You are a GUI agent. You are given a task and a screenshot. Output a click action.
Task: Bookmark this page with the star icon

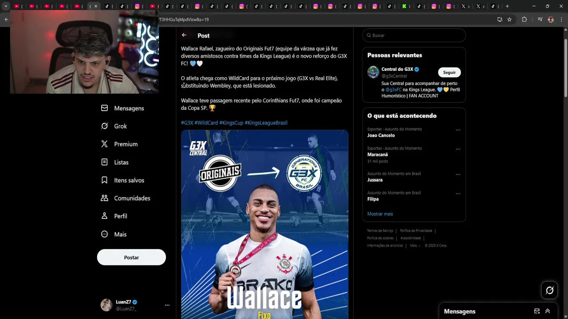click(509, 19)
